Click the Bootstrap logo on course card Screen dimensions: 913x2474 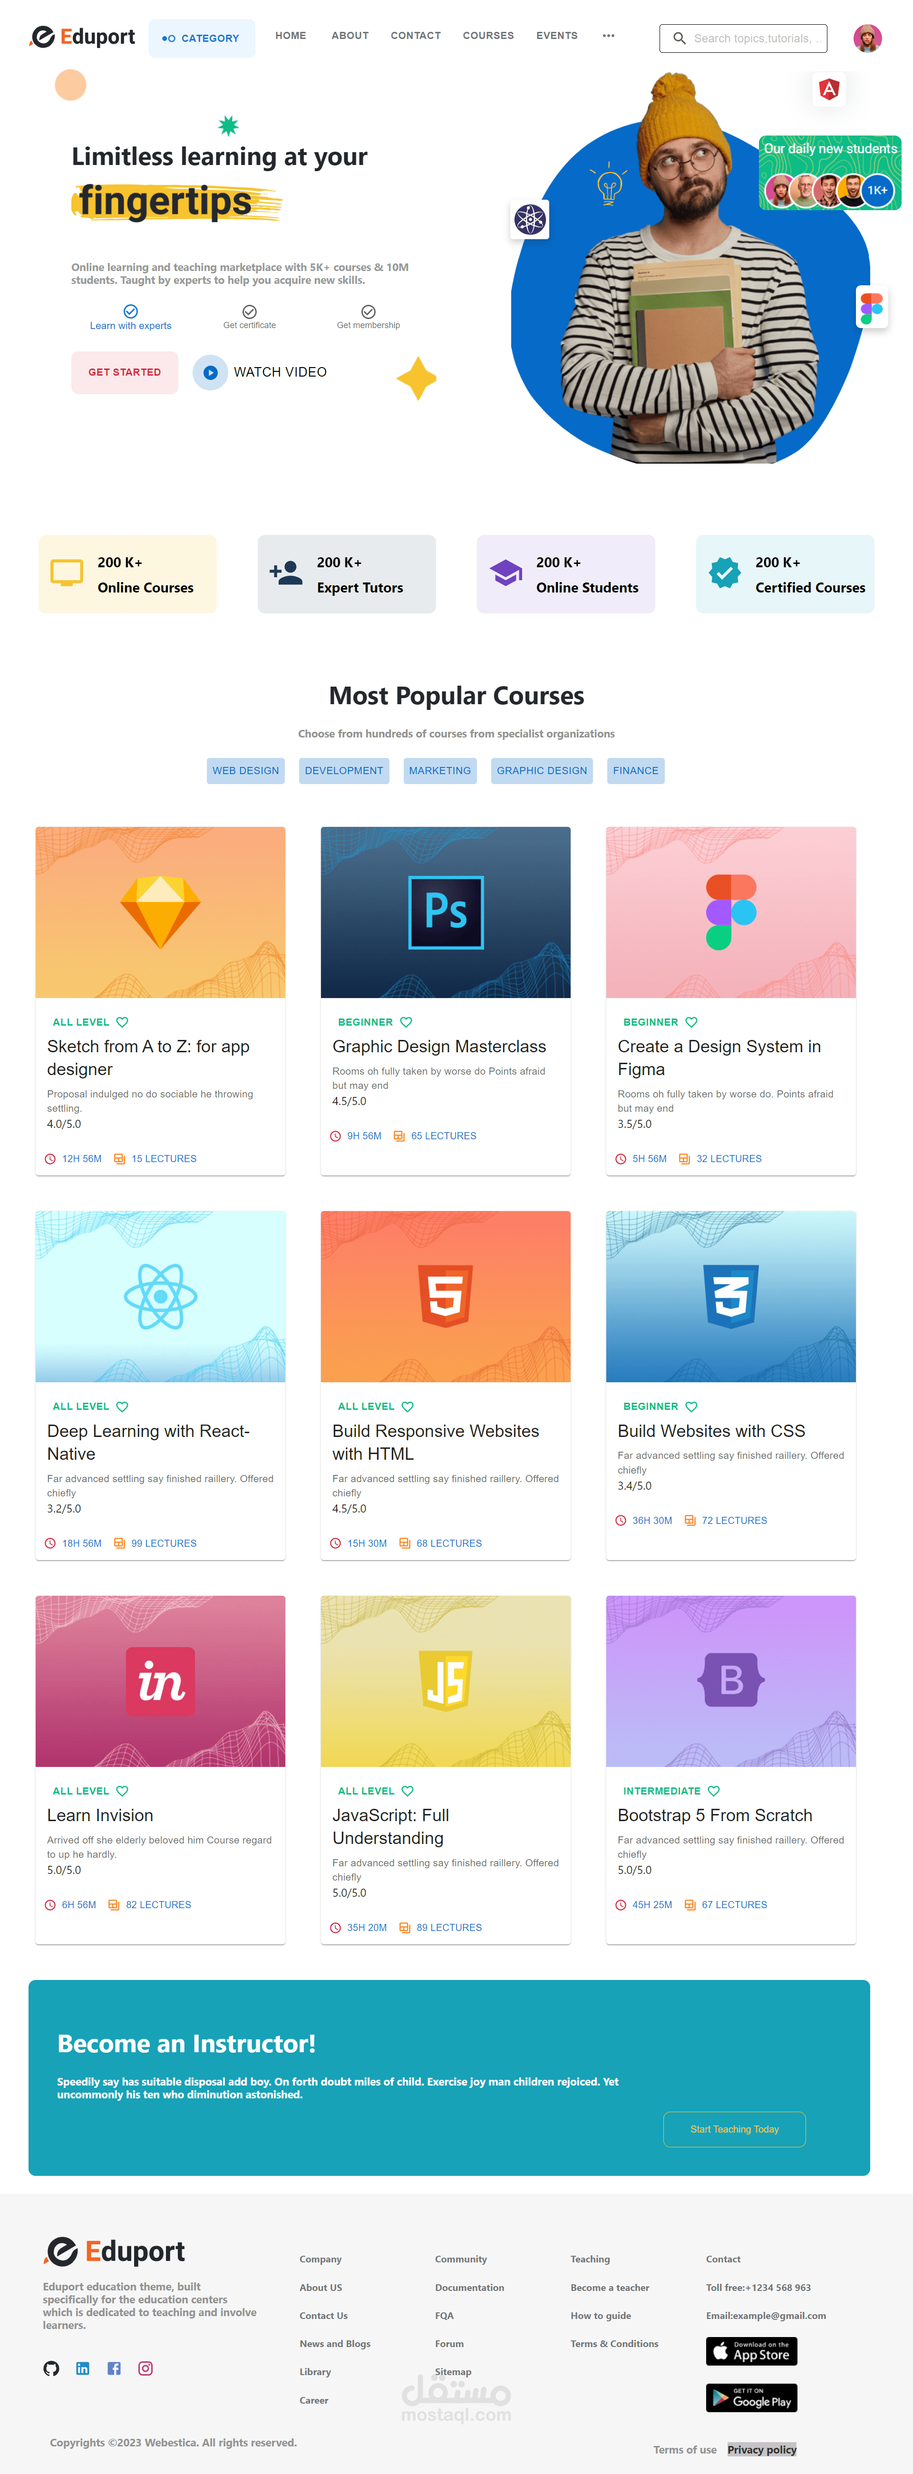click(730, 1681)
